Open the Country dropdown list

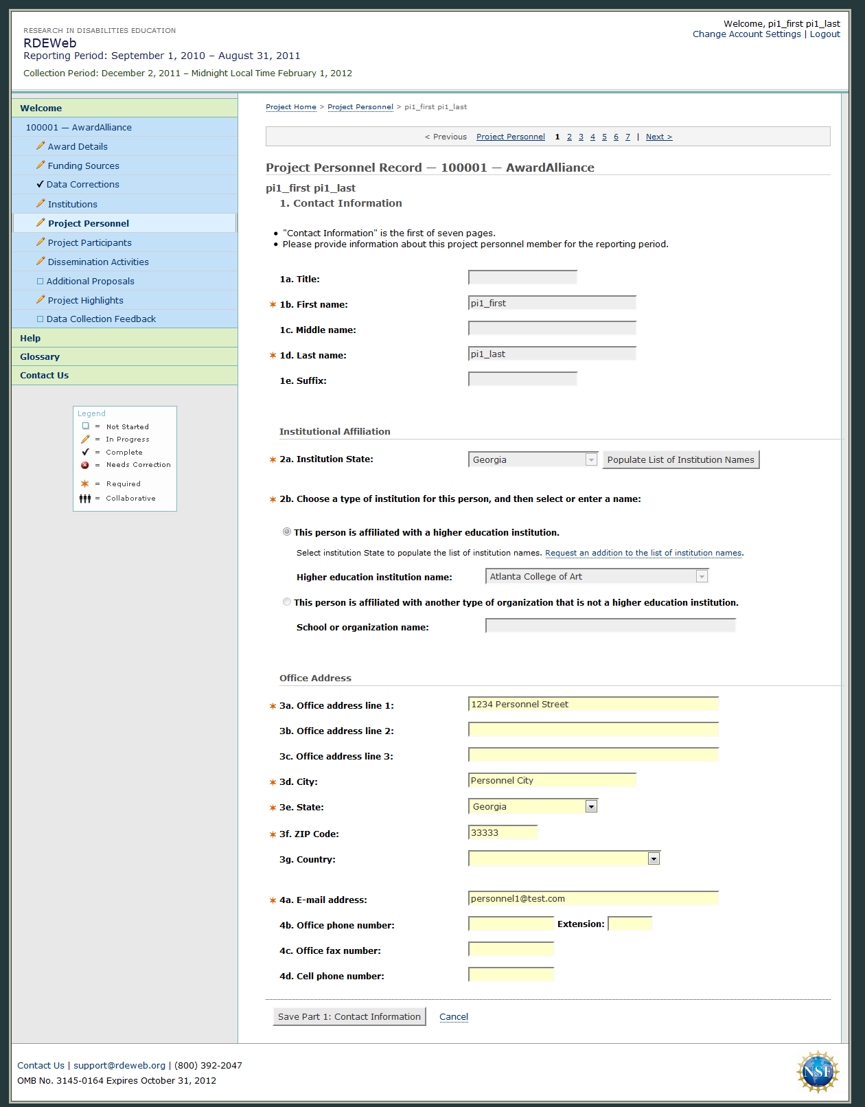click(564, 858)
